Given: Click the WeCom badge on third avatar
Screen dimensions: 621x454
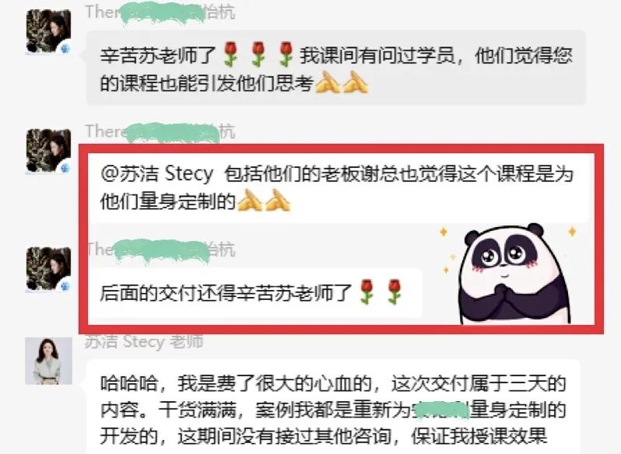Looking at the screenshot, I should pyautogui.click(x=65, y=286).
